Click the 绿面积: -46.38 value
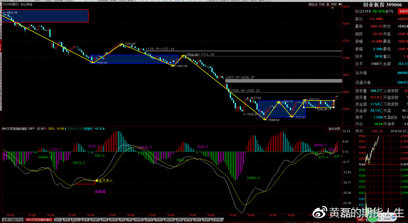Viewport: 408px width, 223px height. [93, 129]
